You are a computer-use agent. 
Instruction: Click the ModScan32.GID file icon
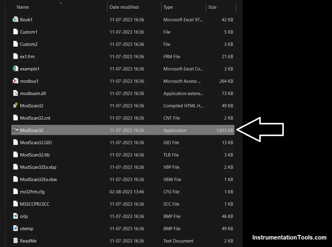tap(15, 142)
